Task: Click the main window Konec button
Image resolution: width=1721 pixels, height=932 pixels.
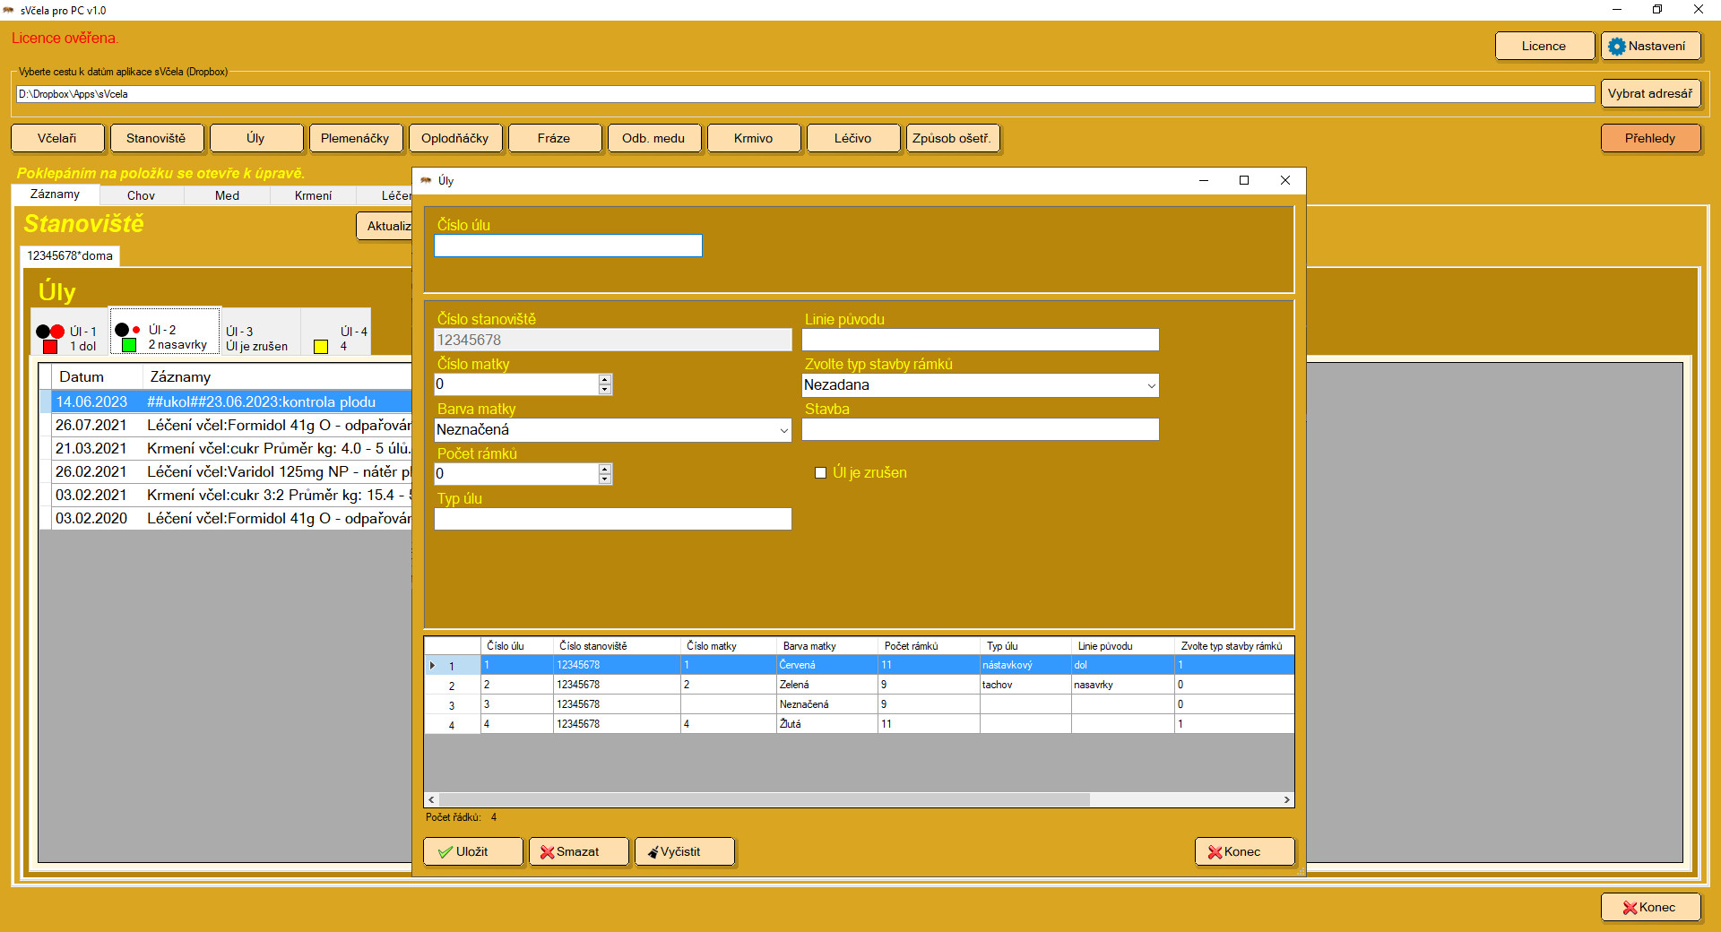Action: pos(1650,907)
